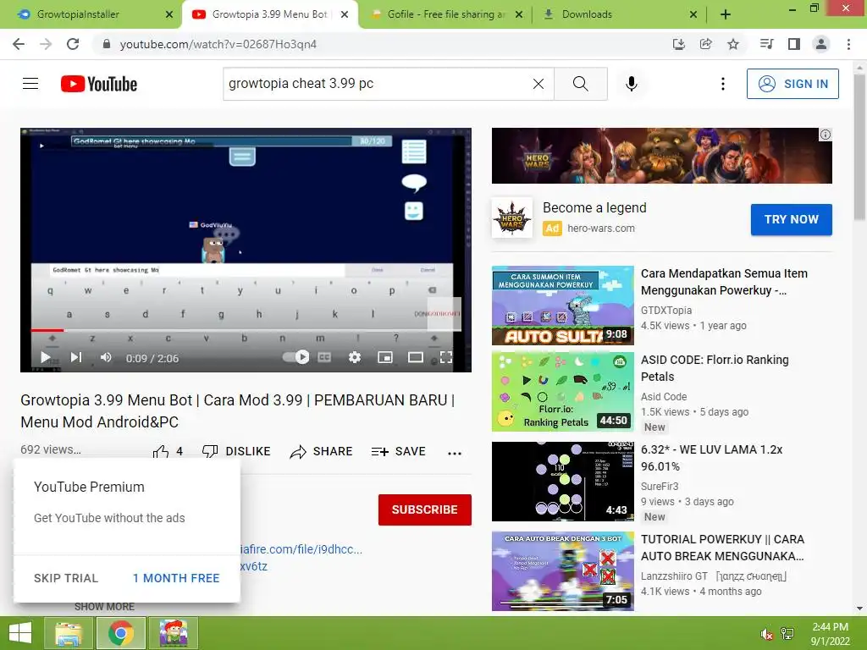Expand description with SHOW MORE
The image size is (867, 650).
point(104,607)
